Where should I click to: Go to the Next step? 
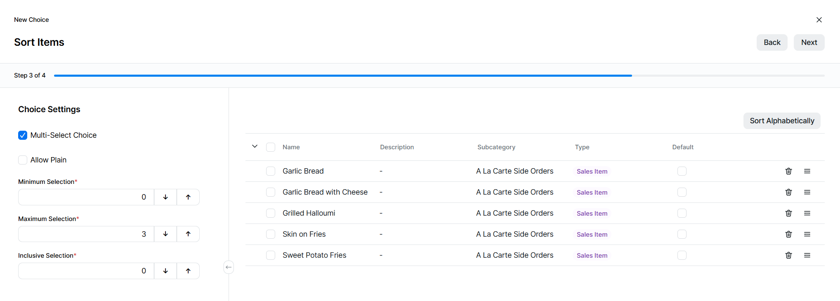tap(809, 42)
